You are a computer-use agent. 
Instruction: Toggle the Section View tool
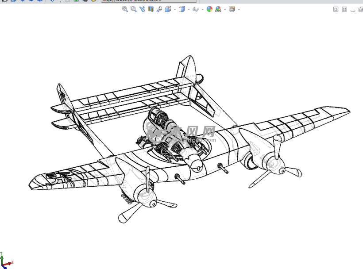pos(151,9)
